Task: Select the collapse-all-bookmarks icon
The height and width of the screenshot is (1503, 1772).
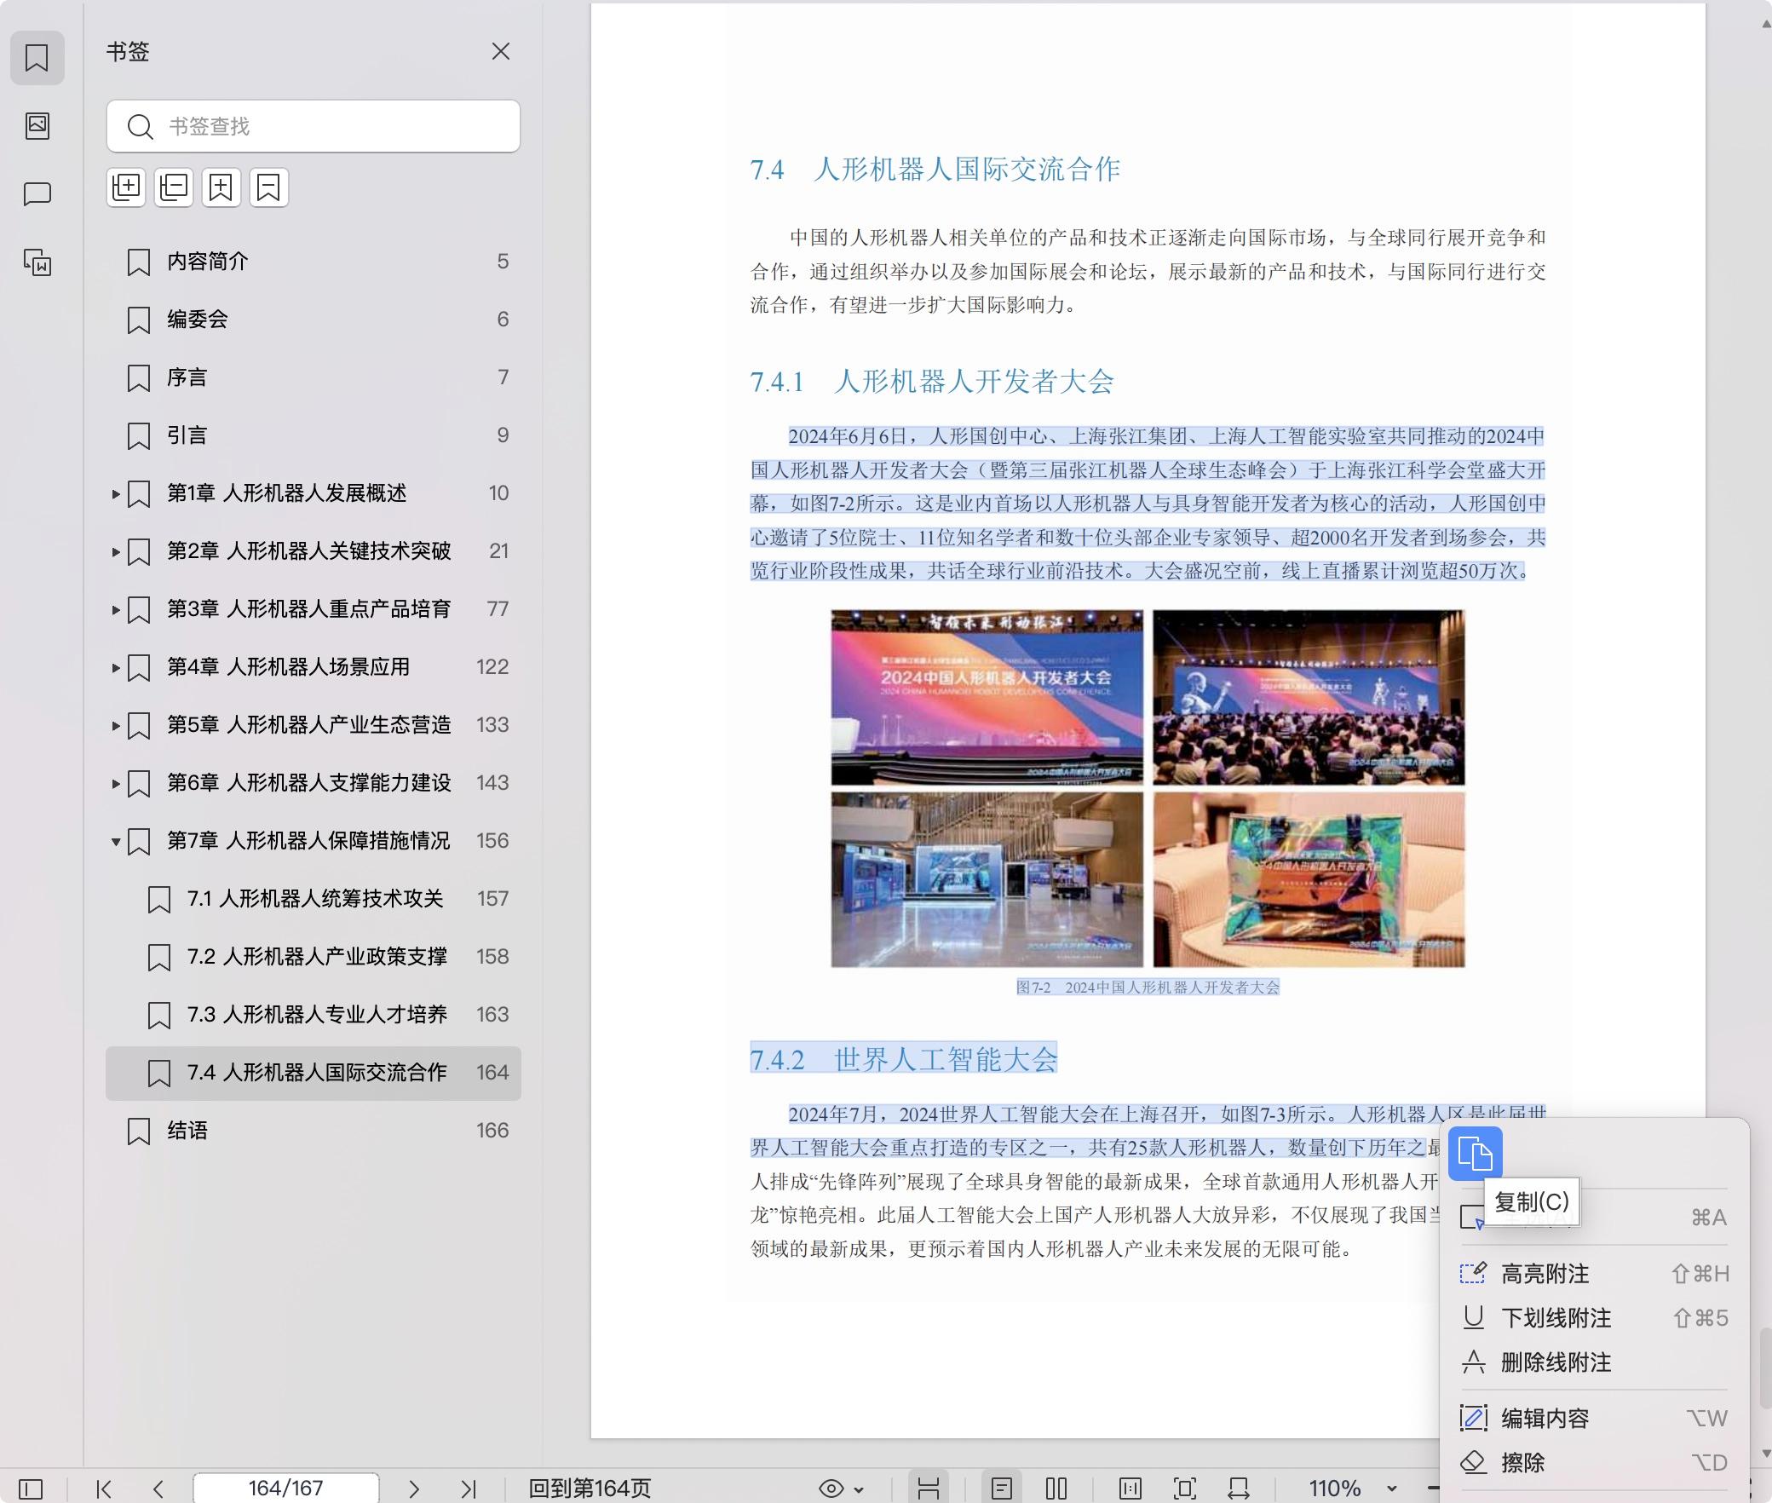Action: 174,187
